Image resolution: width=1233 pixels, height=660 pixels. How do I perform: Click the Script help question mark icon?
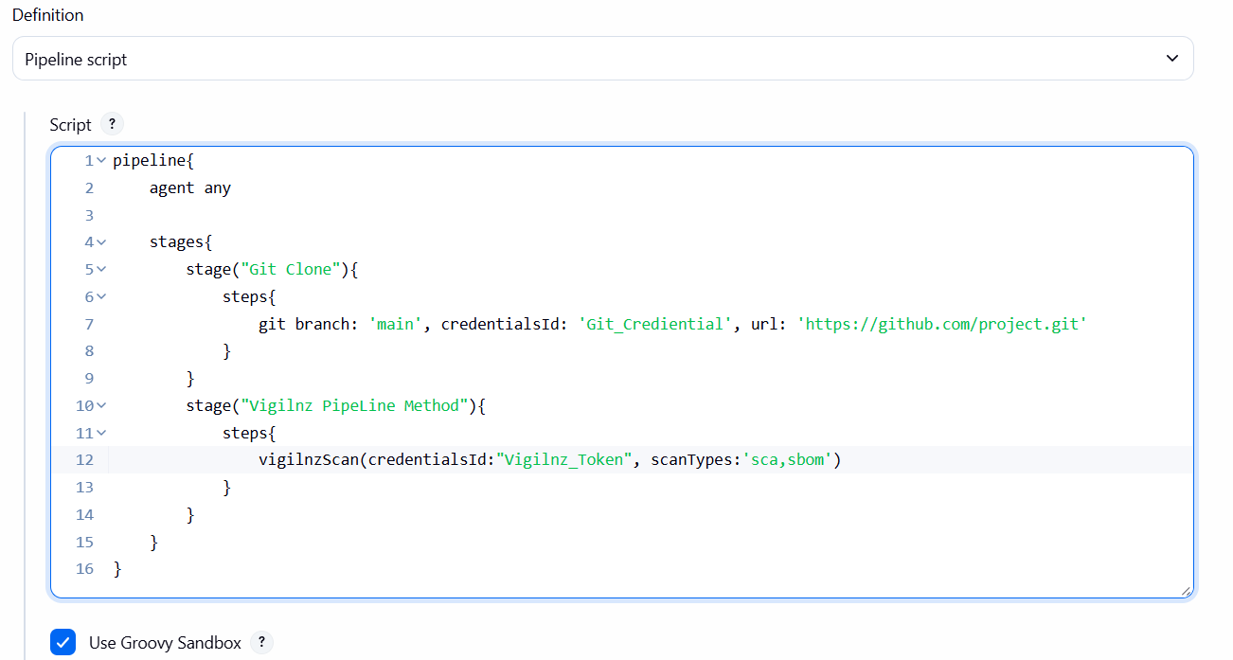[x=111, y=124]
